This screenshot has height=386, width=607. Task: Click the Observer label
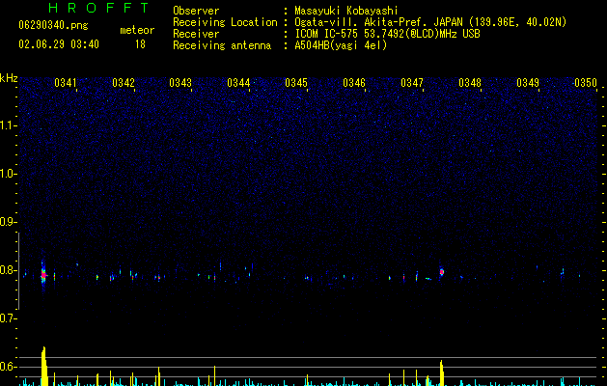[x=196, y=11]
